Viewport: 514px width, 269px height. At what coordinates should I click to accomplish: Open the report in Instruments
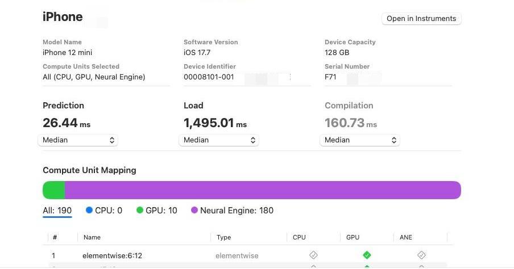coord(421,19)
